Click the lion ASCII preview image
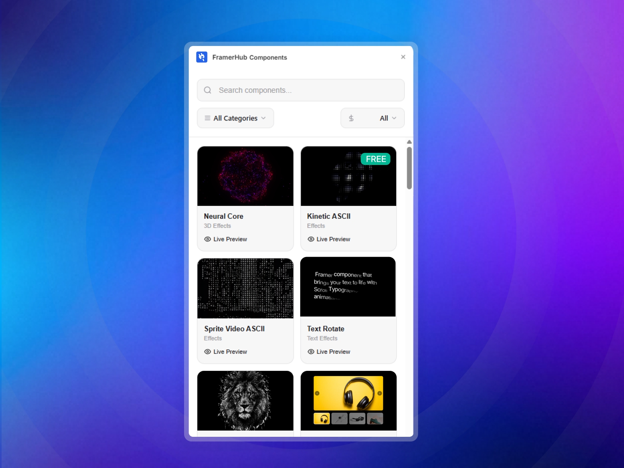This screenshot has width=624, height=468. coord(245,401)
